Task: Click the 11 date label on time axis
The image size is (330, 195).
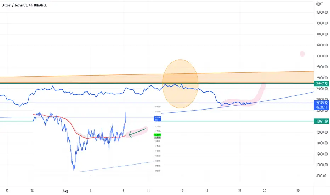Action: click(148, 191)
